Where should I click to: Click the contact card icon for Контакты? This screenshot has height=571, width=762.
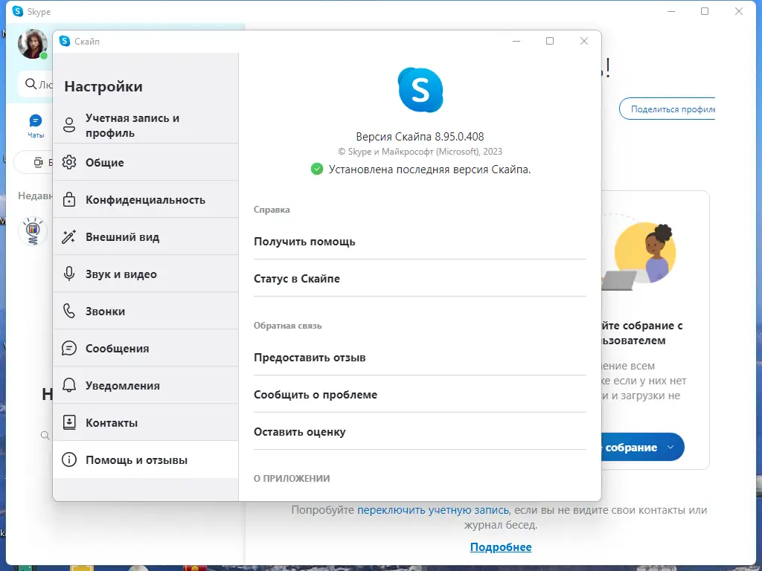(69, 422)
